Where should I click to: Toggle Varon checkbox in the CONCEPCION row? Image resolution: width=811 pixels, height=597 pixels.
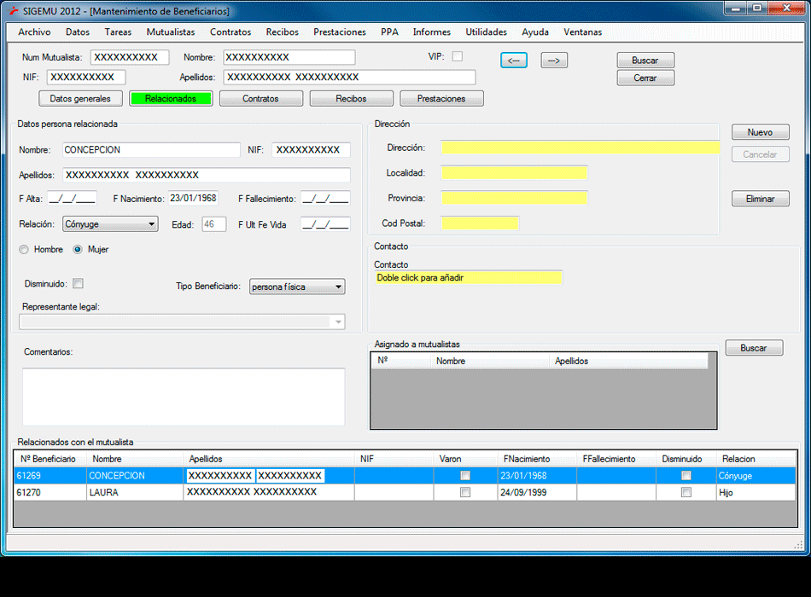[465, 476]
